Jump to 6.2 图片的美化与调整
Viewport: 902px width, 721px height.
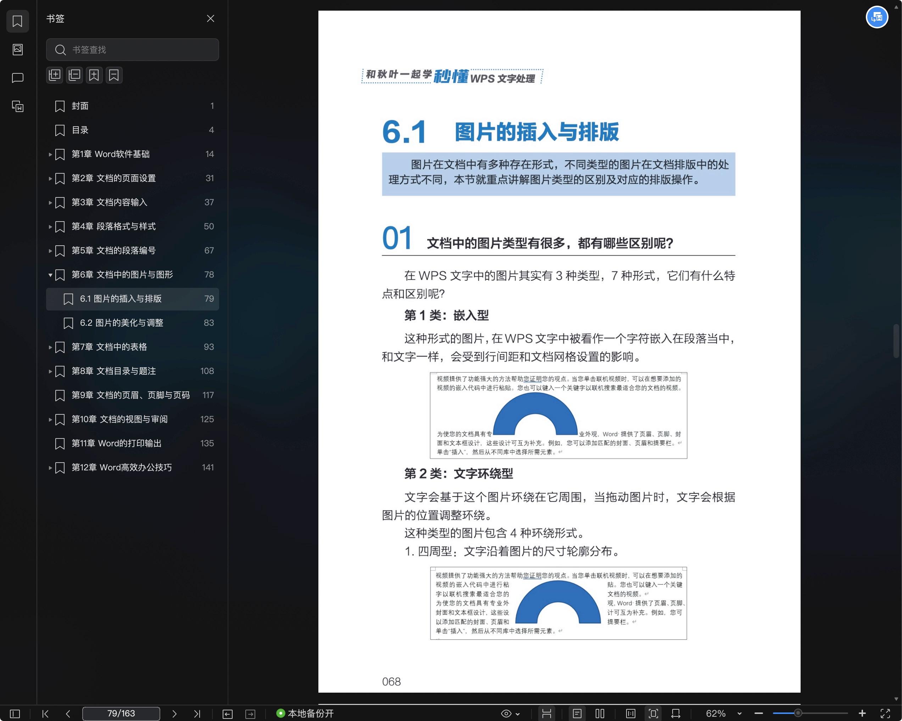coord(132,323)
